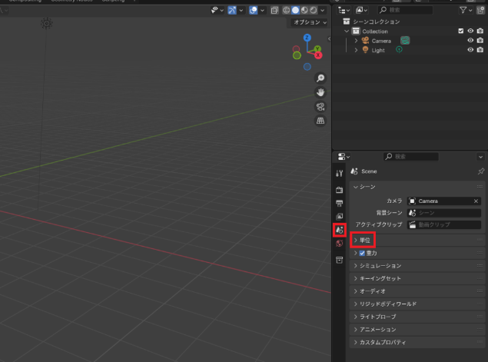Hide the Camera object with eye icon
This screenshot has width=488, height=362.
point(470,40)
